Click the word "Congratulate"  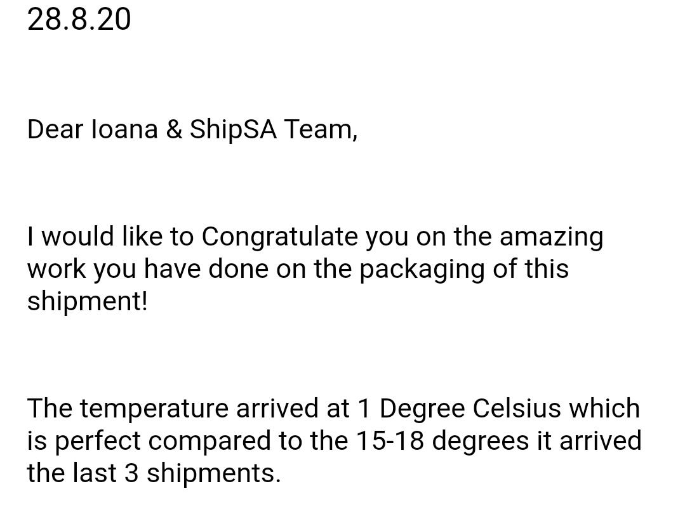click(280, 237)
